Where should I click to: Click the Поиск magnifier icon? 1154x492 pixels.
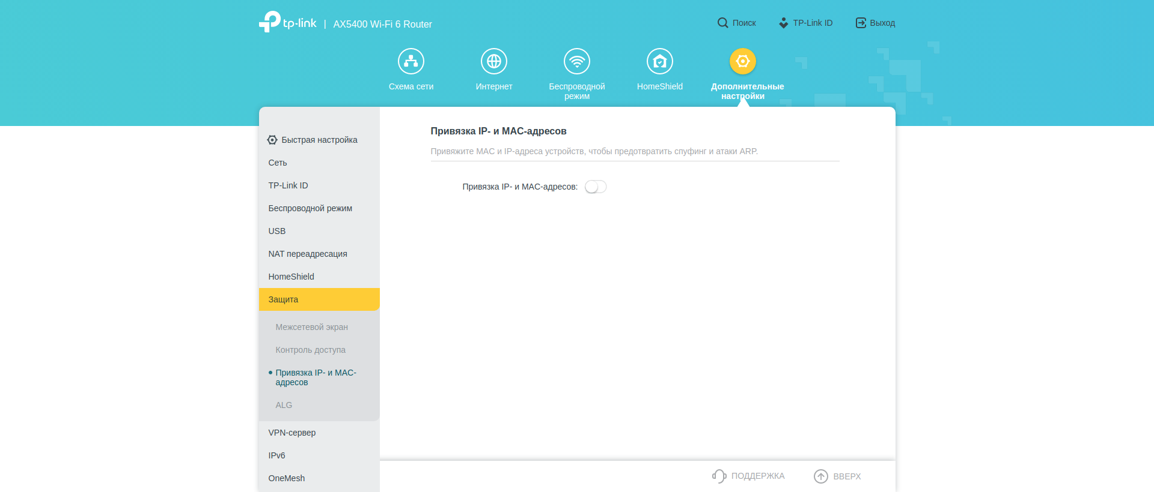pos(722,23)
